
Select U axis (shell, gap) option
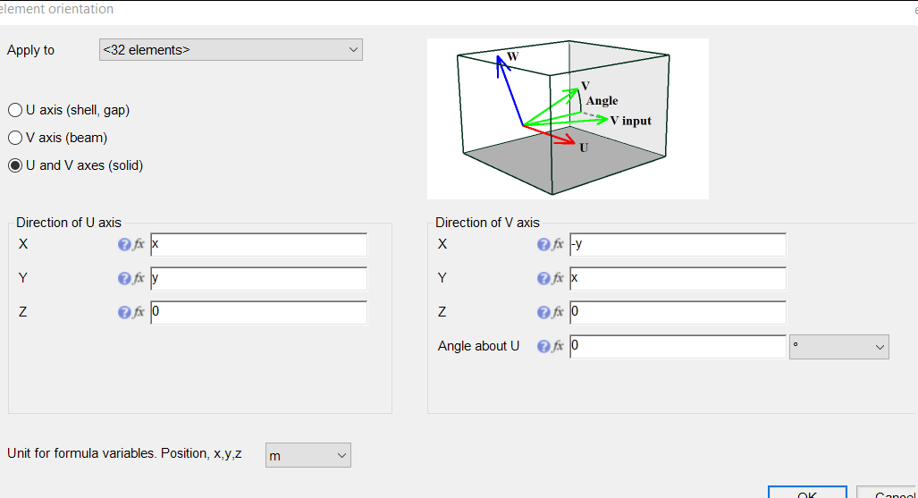pos(15,110)
